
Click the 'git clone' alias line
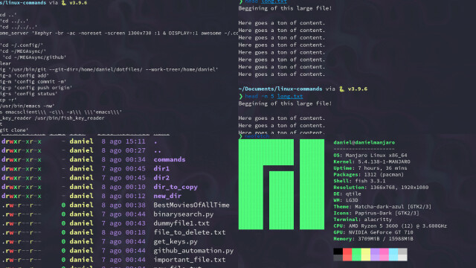coord(14,130)
